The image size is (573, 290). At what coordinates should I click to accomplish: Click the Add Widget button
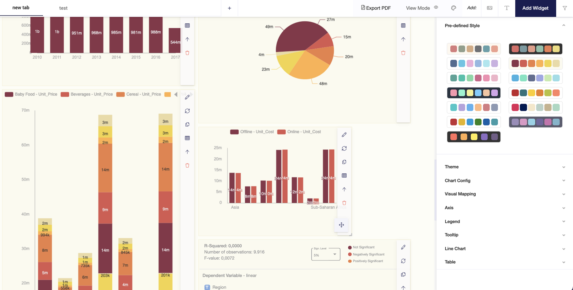click(x=535, y=8)
